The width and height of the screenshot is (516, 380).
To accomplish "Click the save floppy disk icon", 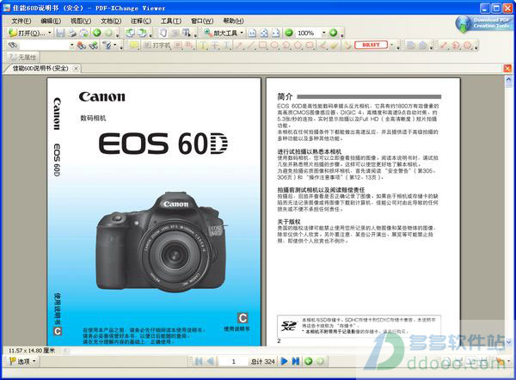I will (x=60, y=33).
